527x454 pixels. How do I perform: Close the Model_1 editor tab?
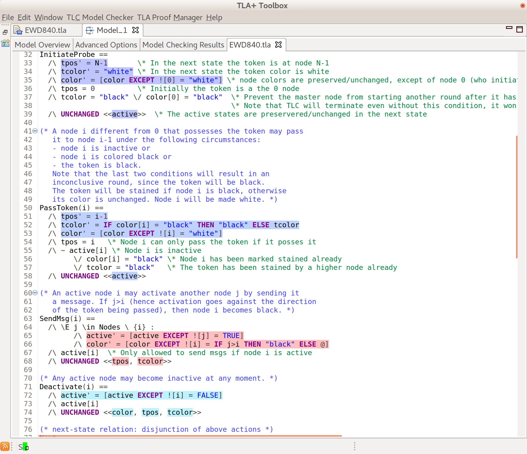point(136,30)
